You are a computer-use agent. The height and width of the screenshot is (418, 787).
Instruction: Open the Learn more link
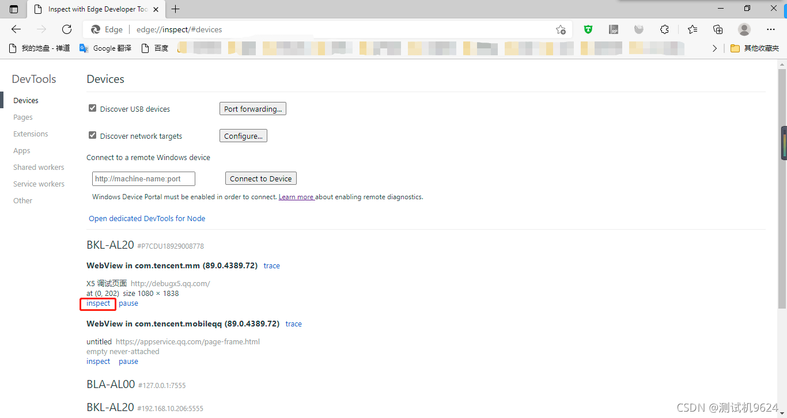[x=296, y=197]
